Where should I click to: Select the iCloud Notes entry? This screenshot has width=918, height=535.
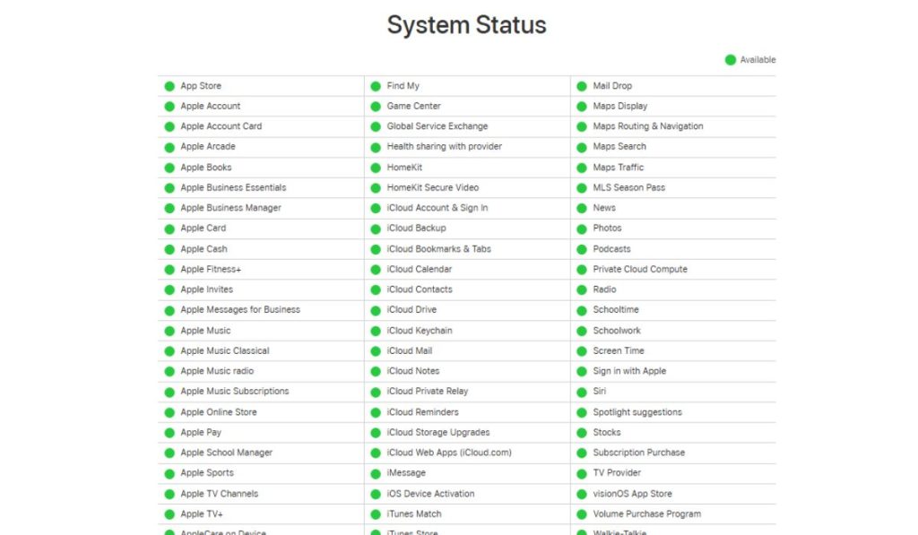[412, 371]
